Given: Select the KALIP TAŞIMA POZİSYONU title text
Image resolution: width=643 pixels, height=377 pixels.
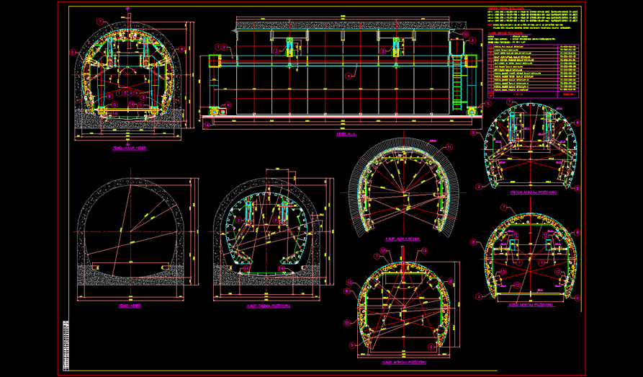Looking at the screenshot, I should pyautogui.click(x=266, y=306).
